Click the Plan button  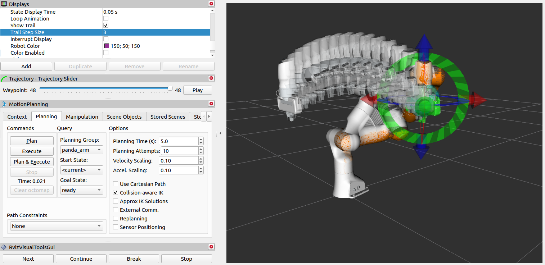(32, 141)
